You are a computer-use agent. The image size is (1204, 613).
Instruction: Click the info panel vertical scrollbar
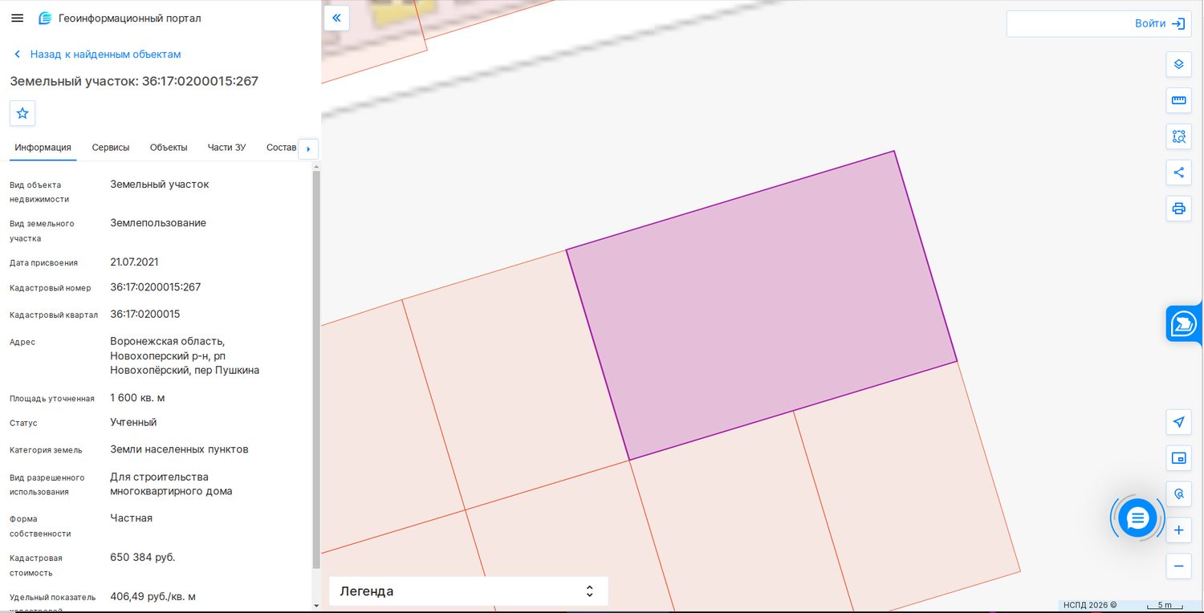(x=316, y=369)
